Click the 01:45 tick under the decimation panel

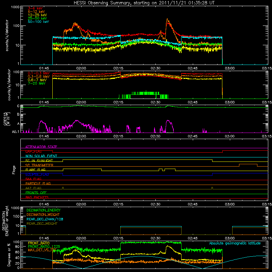pos(44,238)
